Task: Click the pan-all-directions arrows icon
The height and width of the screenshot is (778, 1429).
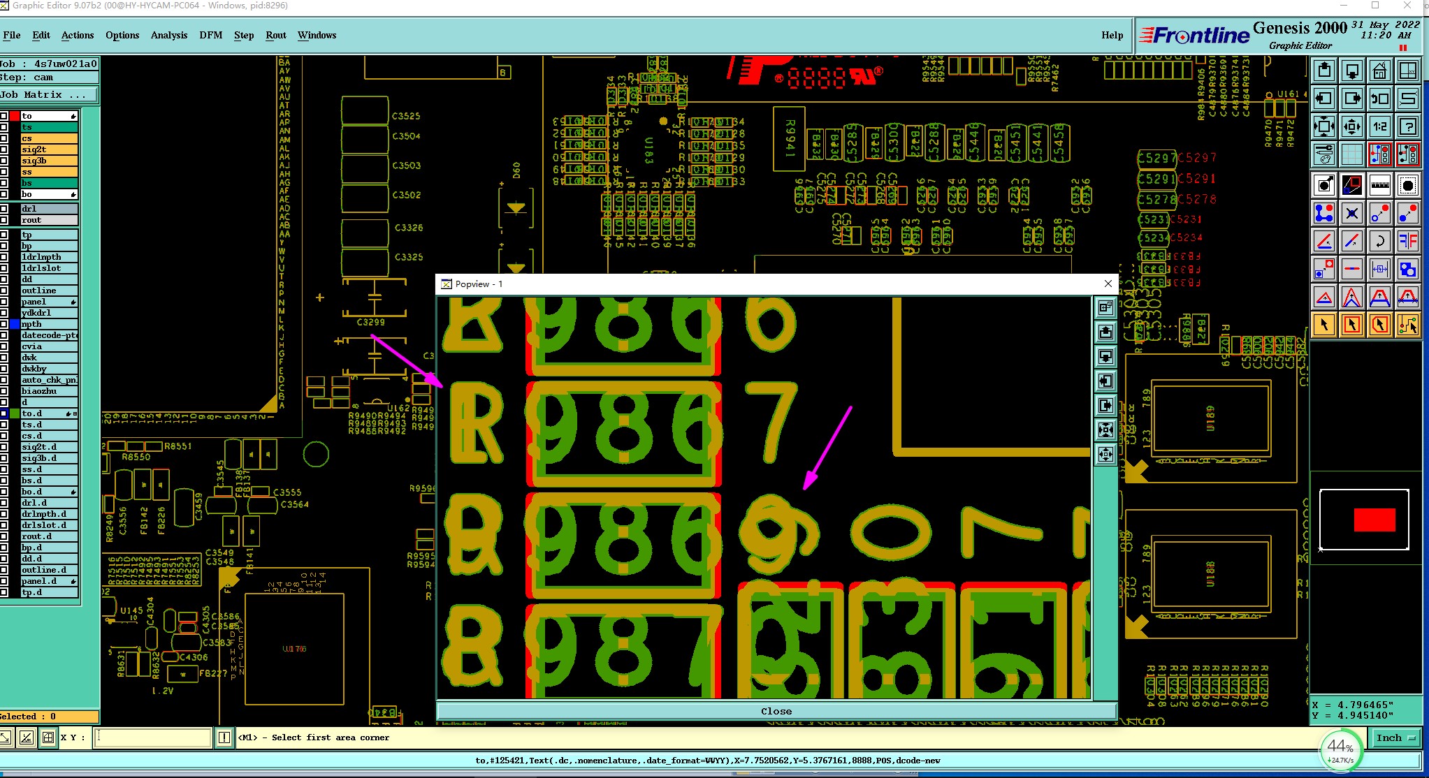Action: click(1351, 126)
